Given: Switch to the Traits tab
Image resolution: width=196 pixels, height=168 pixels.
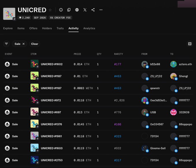Looking at the screenshot, I should tap(60, 28).
